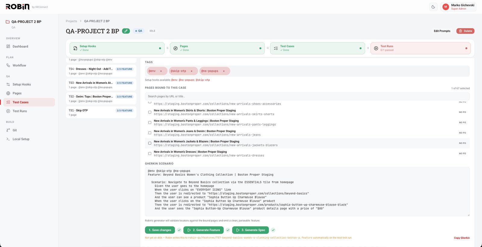Image resolution: width=482 pixels, height=247 pixels.
Task: Open Test Runs in the sidebar
Action: pos(29,111)
